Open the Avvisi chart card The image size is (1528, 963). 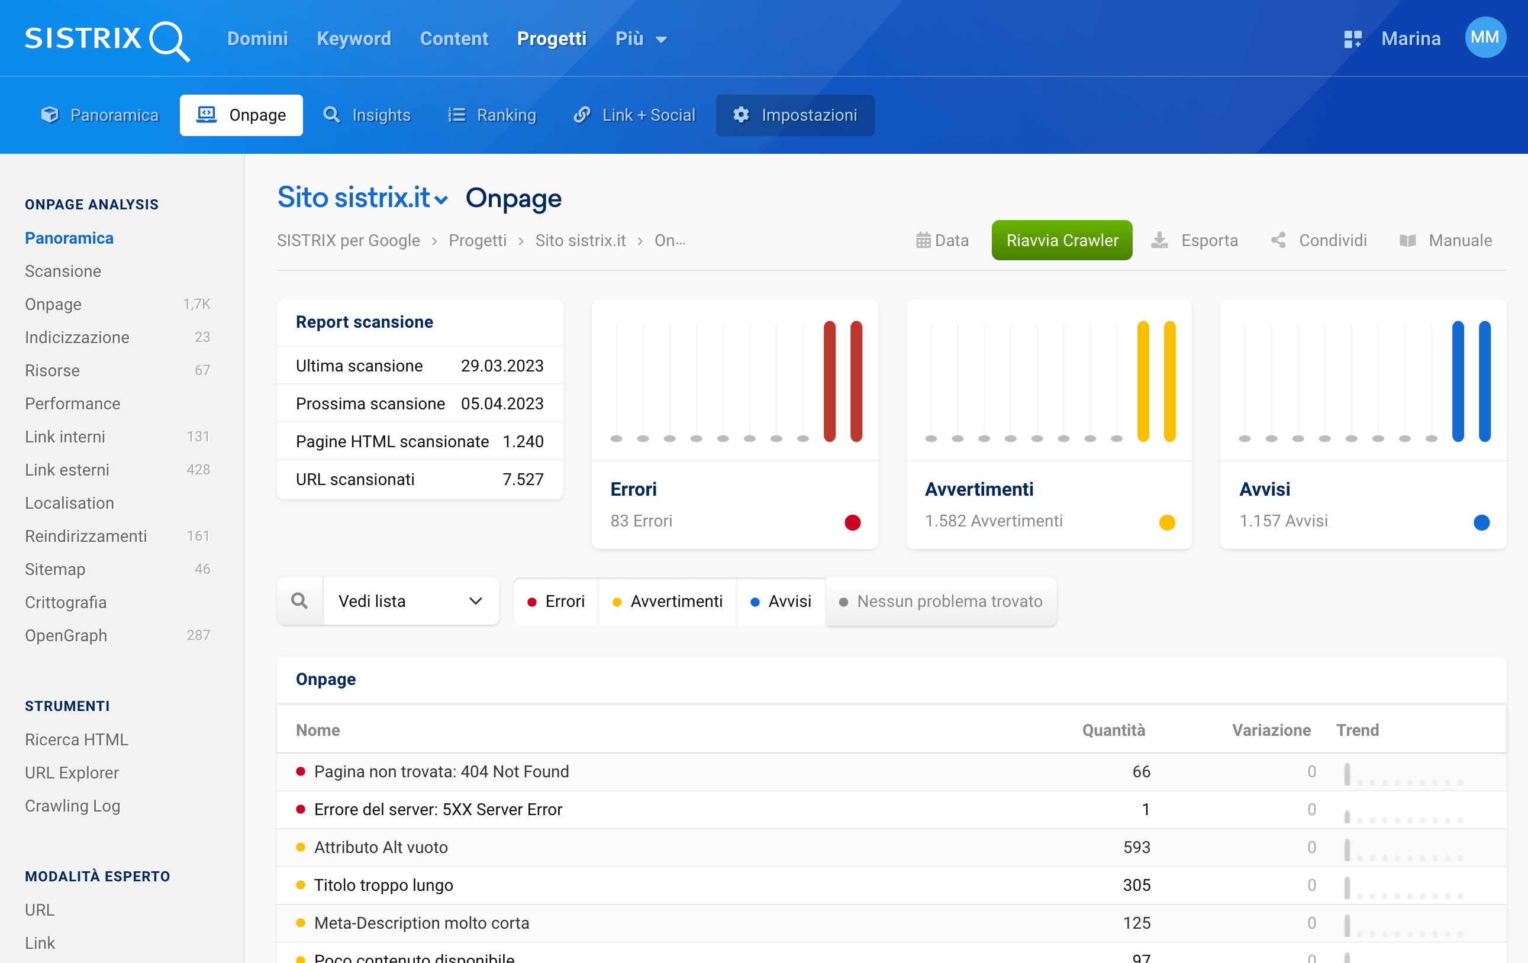point(1363,424)
